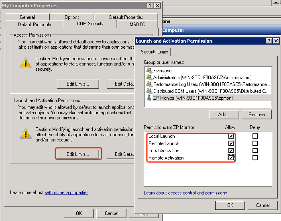Check Deny for Remote Launch
Screen dimensions: 281x221
(255, 143)
